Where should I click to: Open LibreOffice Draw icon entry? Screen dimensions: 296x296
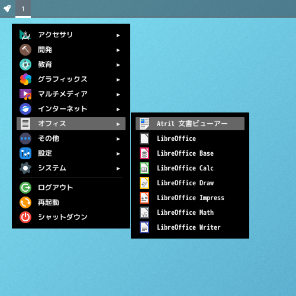(x=144, y=183)
